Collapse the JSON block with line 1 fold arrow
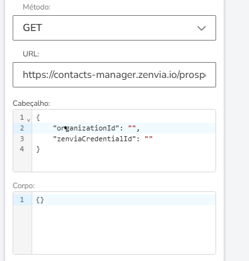This screenshot has height=261, width=249. click(28, 120)
